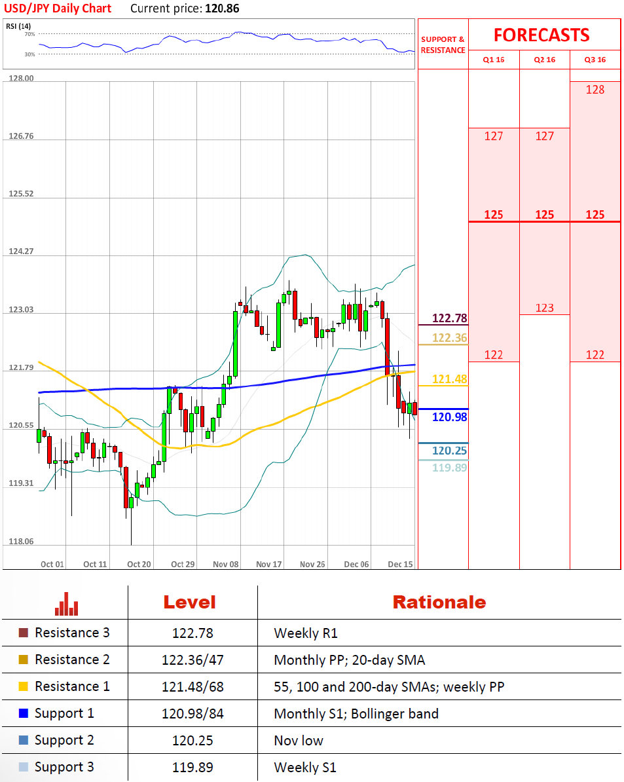The height and width of the screenshot is (782, 624).
Task: Click the Nov 26 date axis label
Action: (x=312, y=564)
